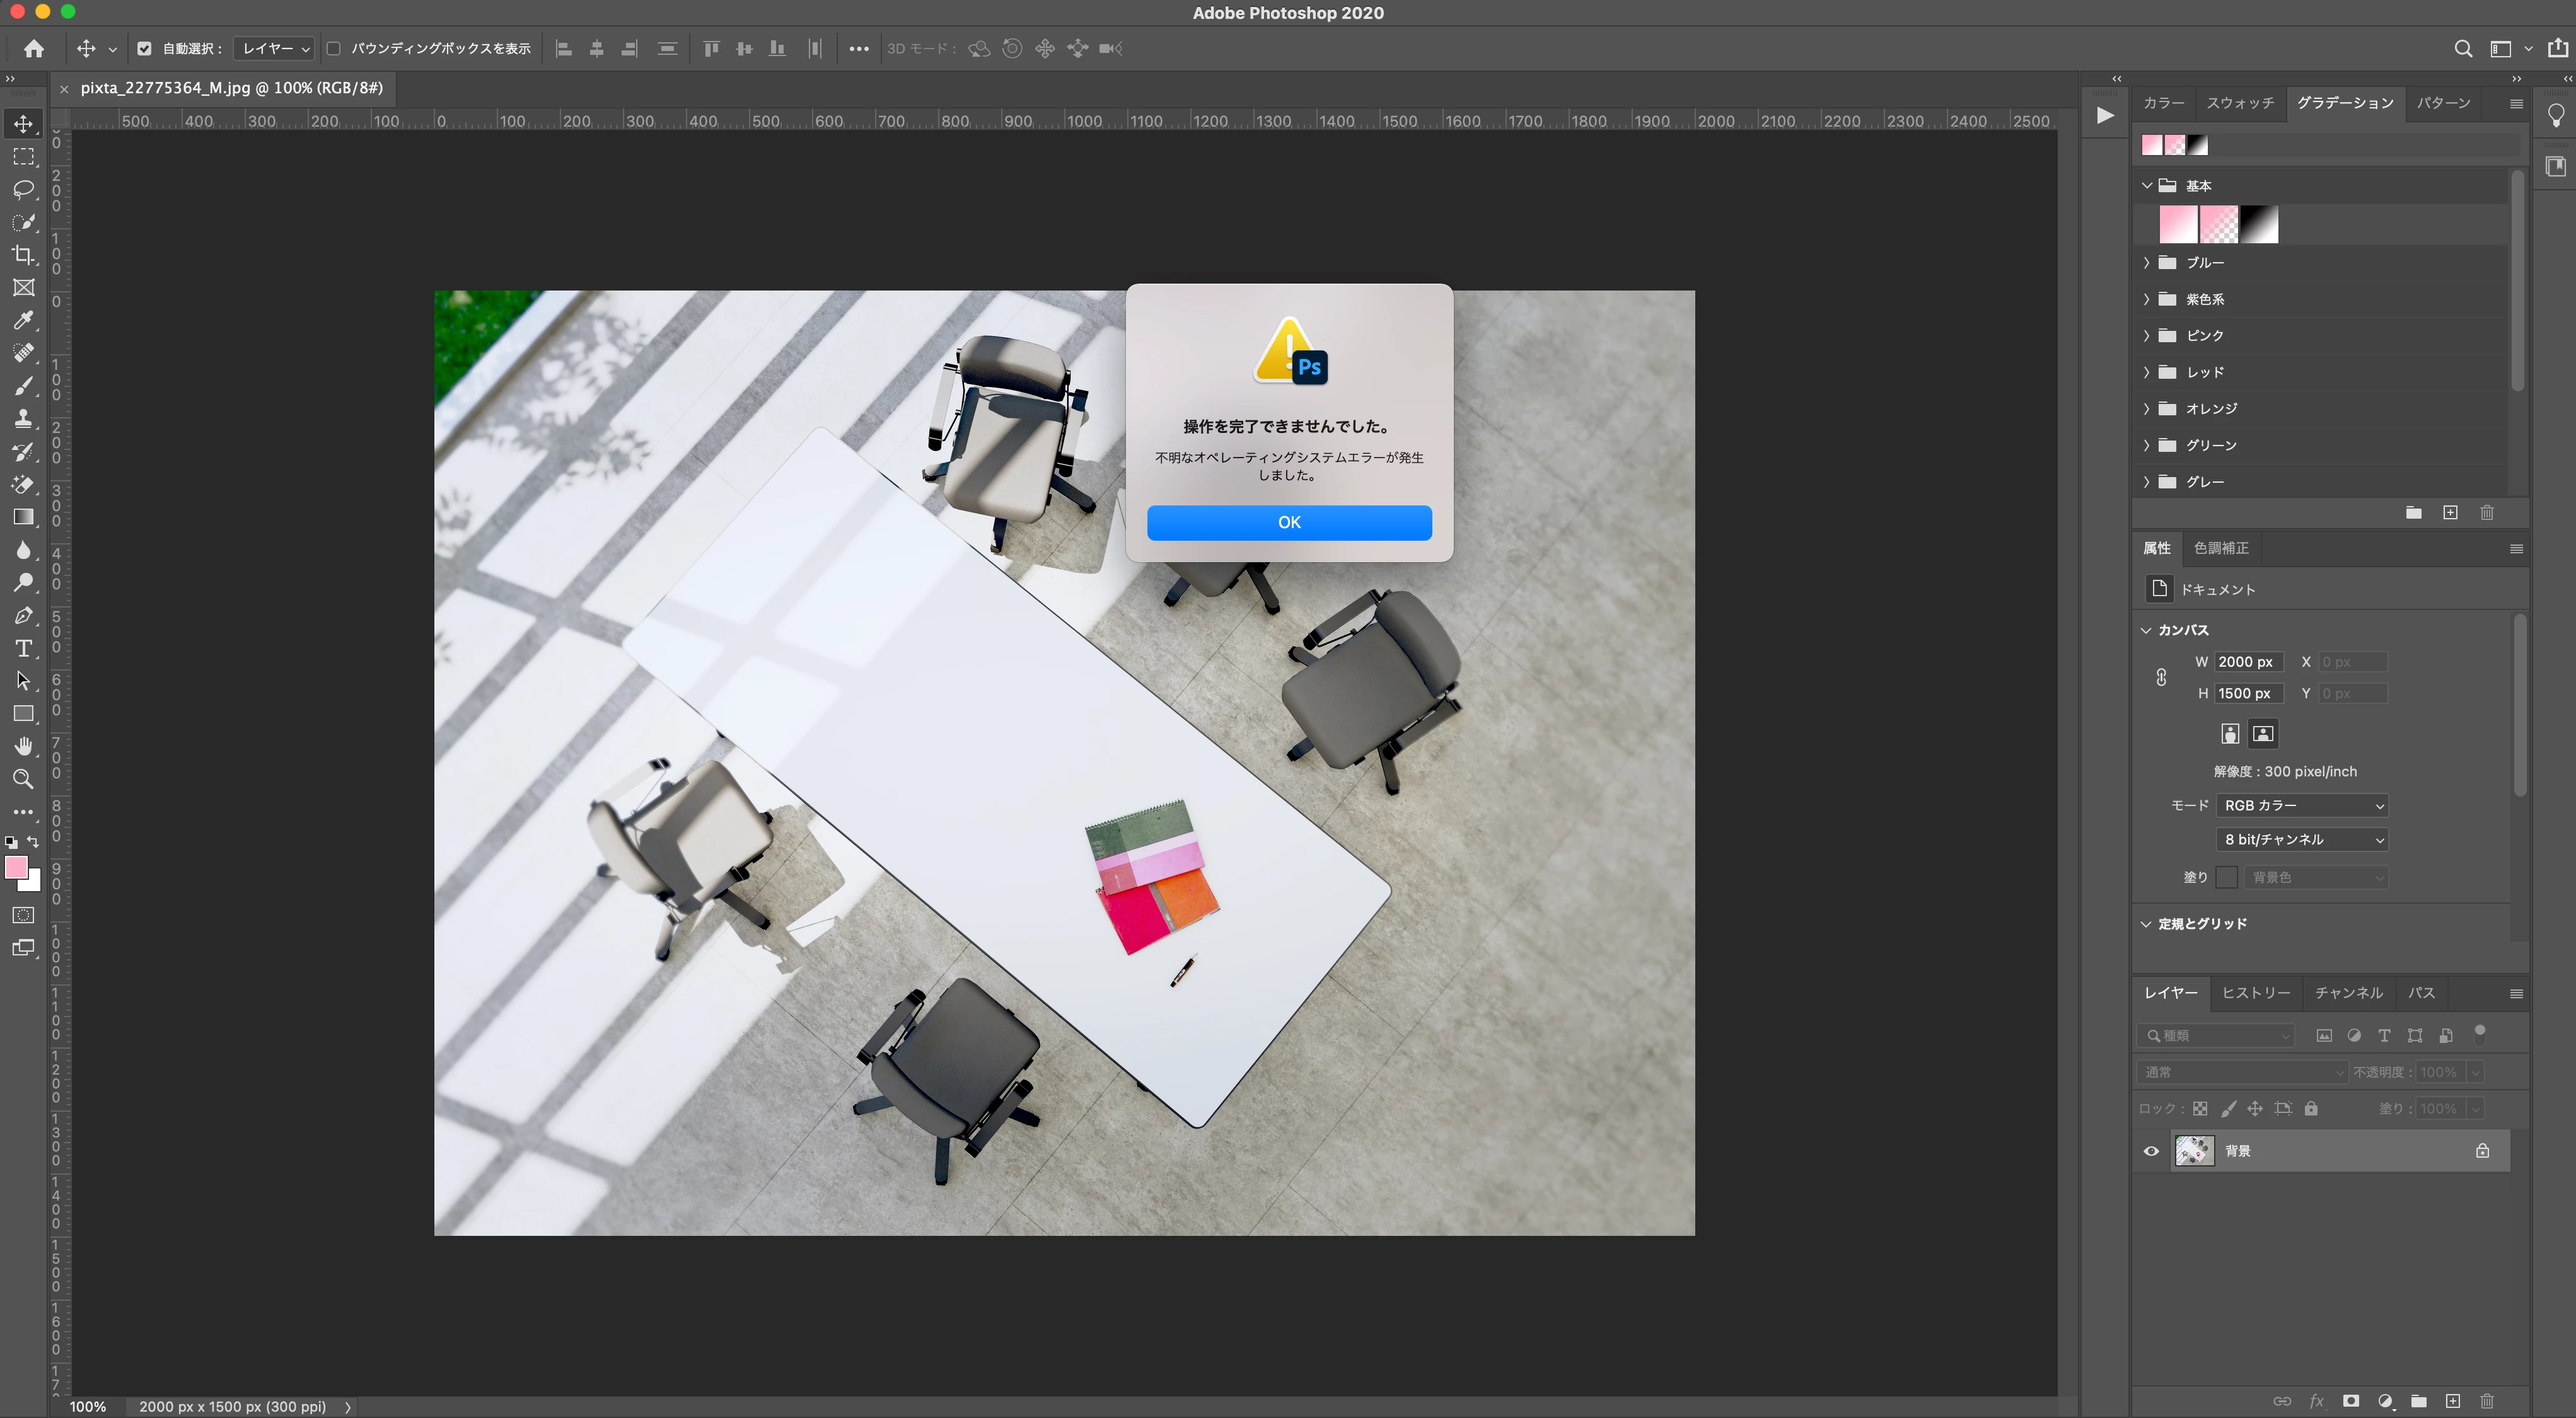Select the Crop tool in toolbar
Image resolution: width=2576 pixels, height=1418 pixels.
coord(23,255)
